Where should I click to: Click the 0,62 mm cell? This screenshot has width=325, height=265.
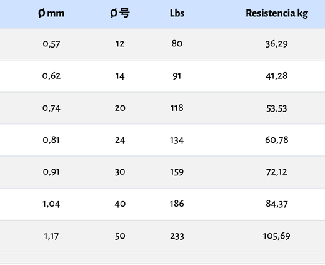[x=51, y=76]
